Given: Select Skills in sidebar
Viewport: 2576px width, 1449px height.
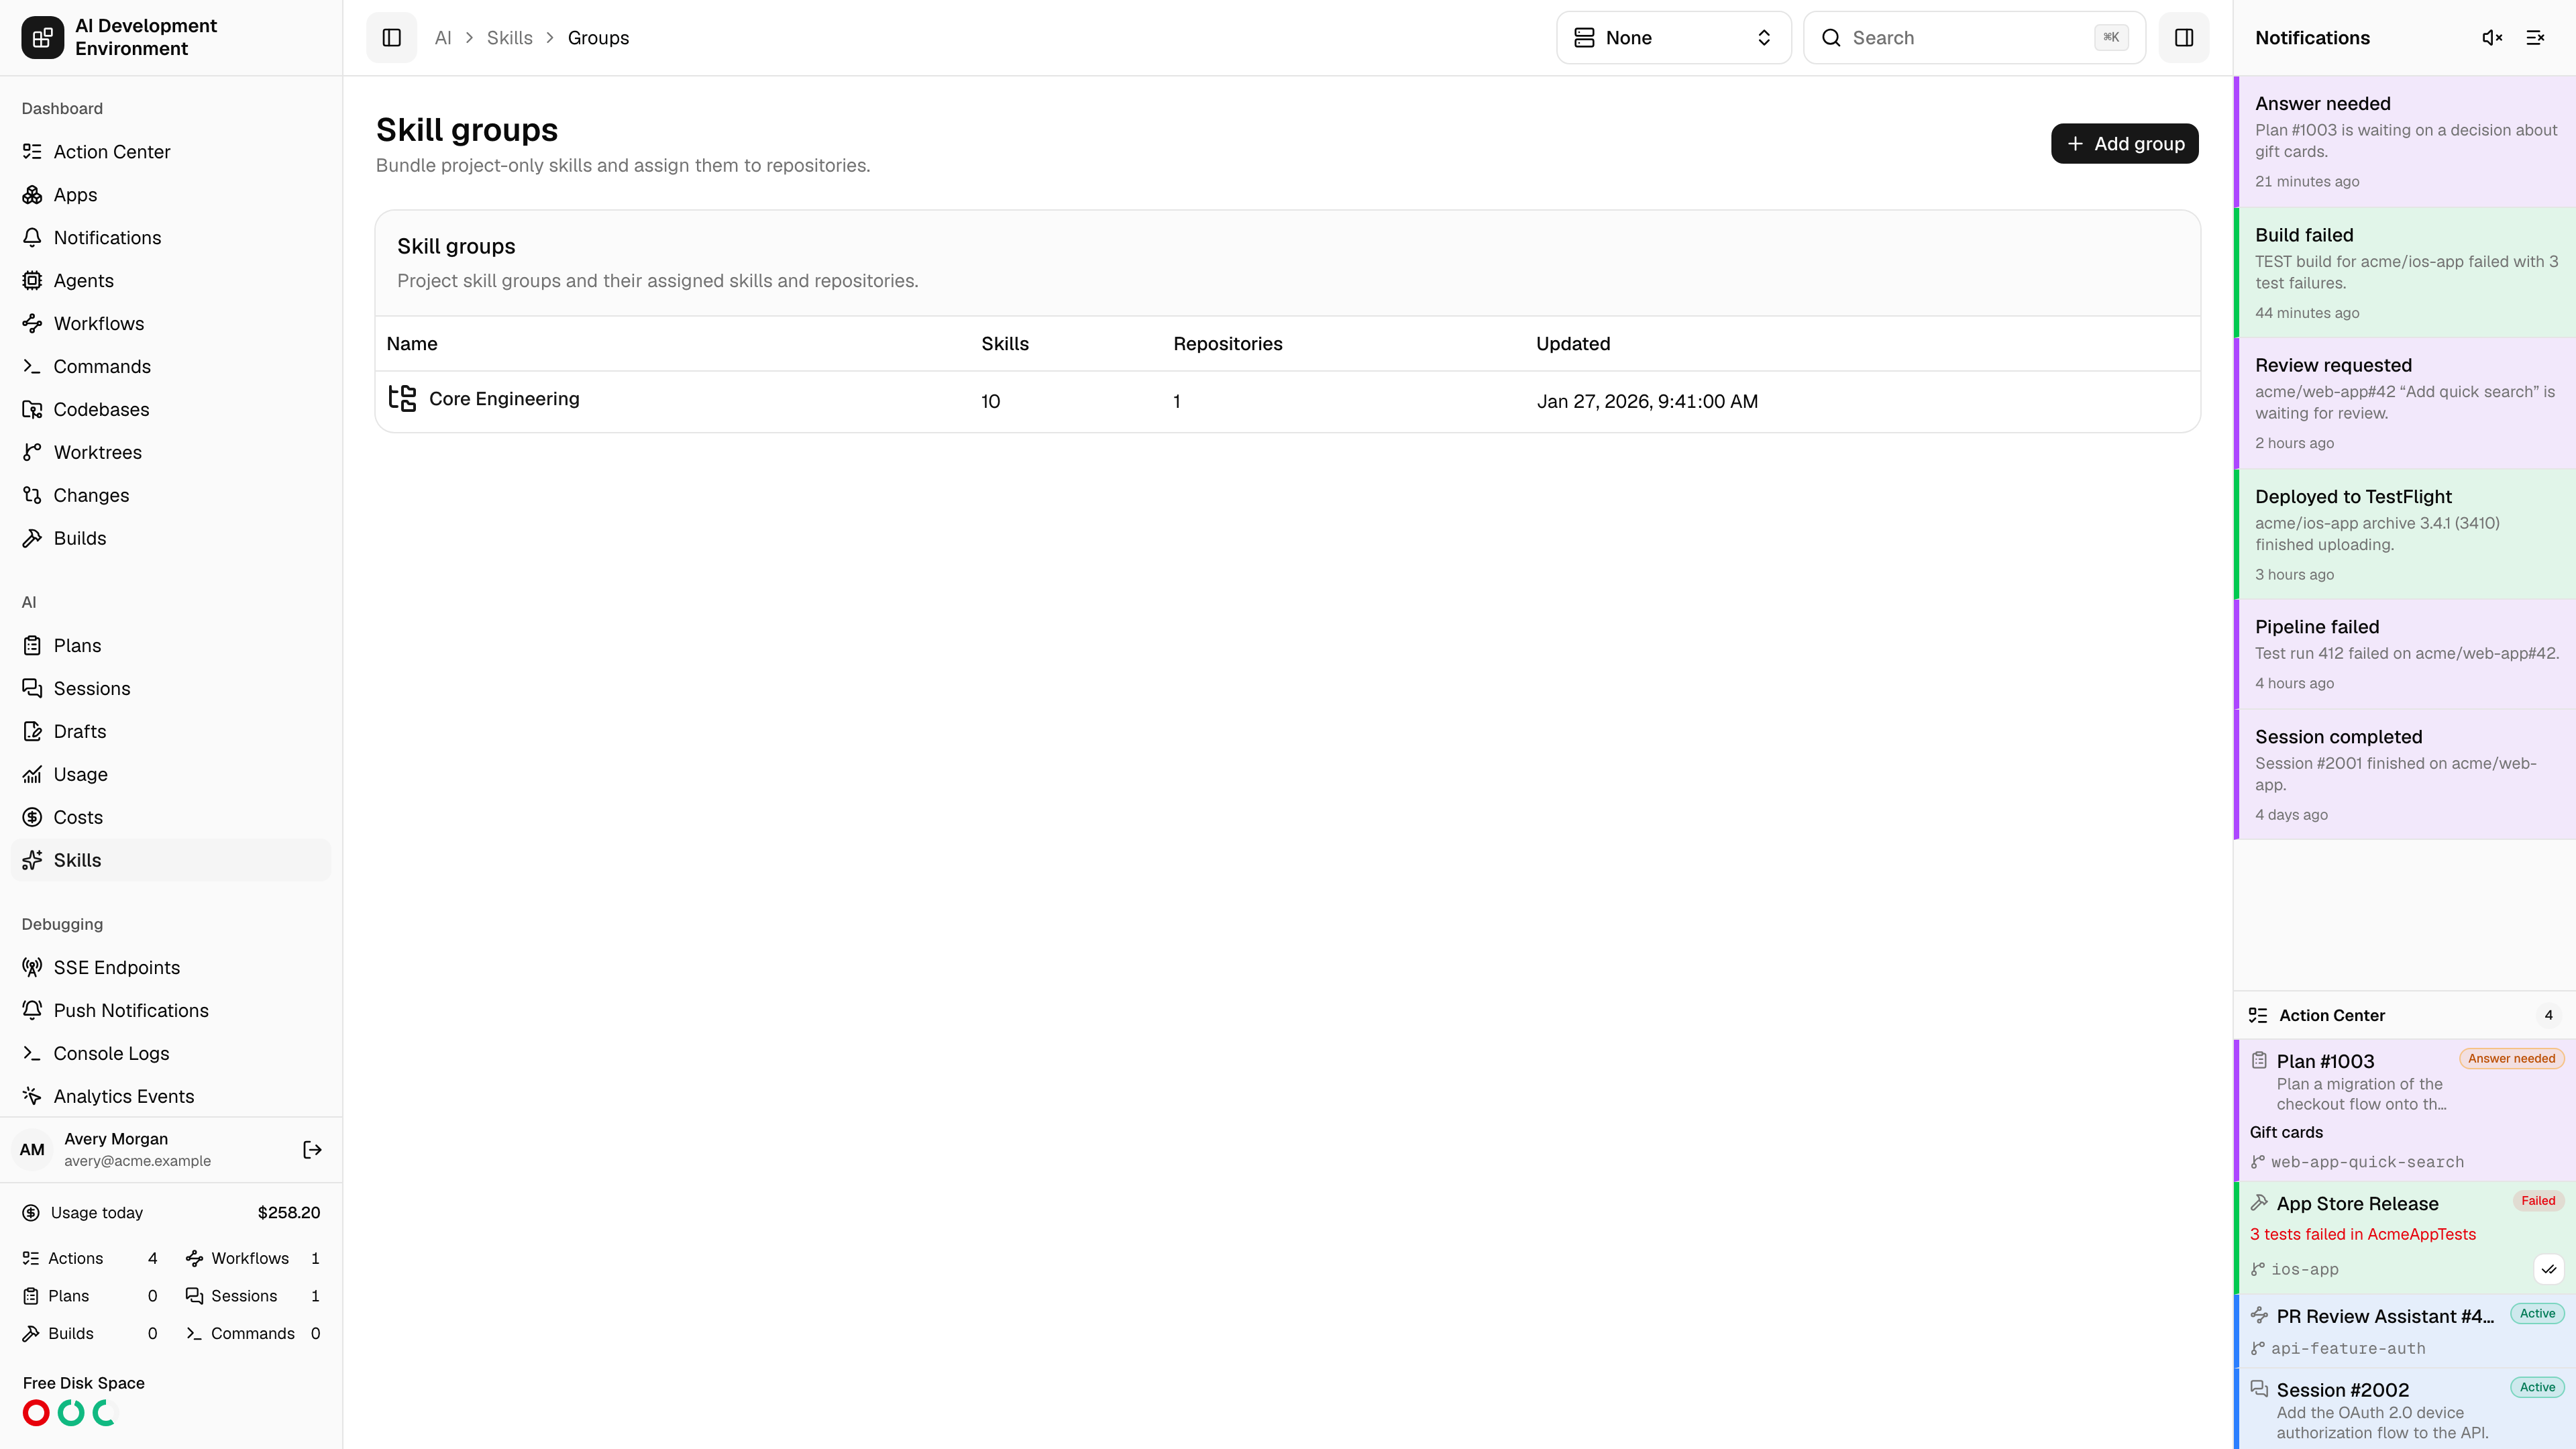Looking at the screenshot, I should [171, 861].
